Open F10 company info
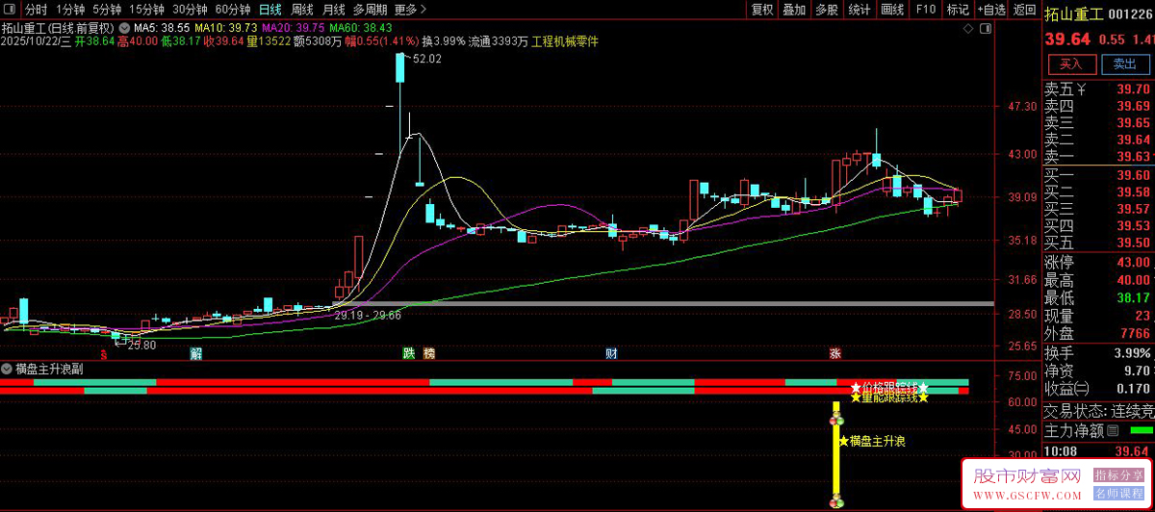The image size is (1155, 512). (x=925, y=10)
